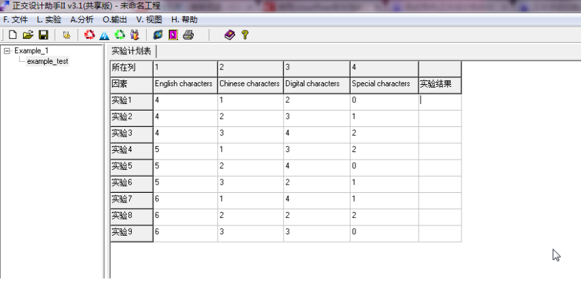Click the New file toolbar icon
The image size is (581, 290).
(x=13, y=35)
